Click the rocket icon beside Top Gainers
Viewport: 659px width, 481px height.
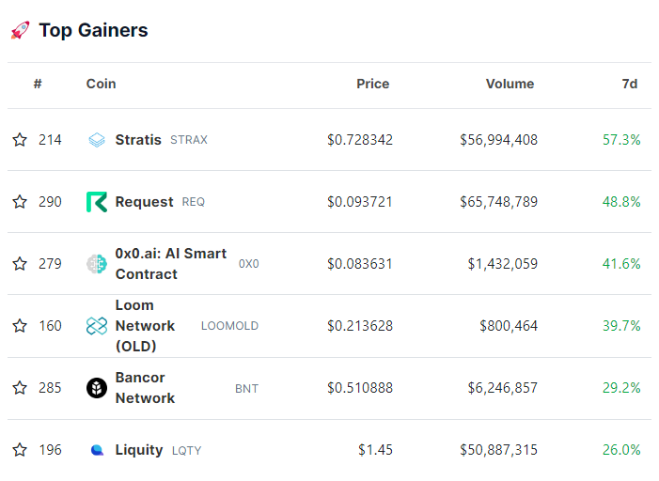click(20, 31)
